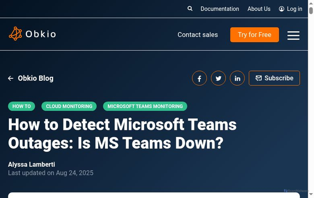
Task: Click the author name Alyssa Lamberti
Action: (x=31, y=164)
